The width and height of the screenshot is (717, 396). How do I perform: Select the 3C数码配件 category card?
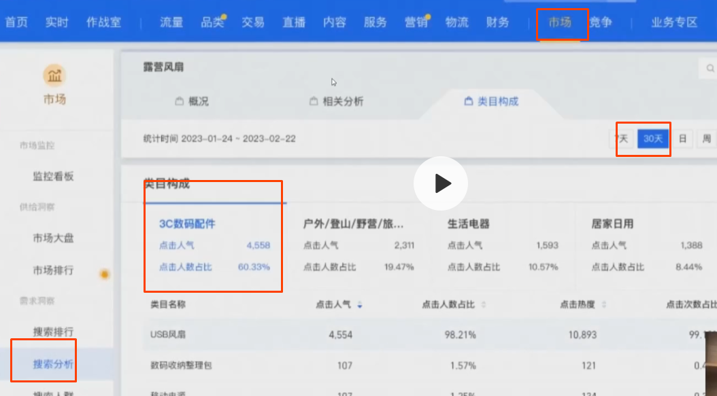pos(214,245)
